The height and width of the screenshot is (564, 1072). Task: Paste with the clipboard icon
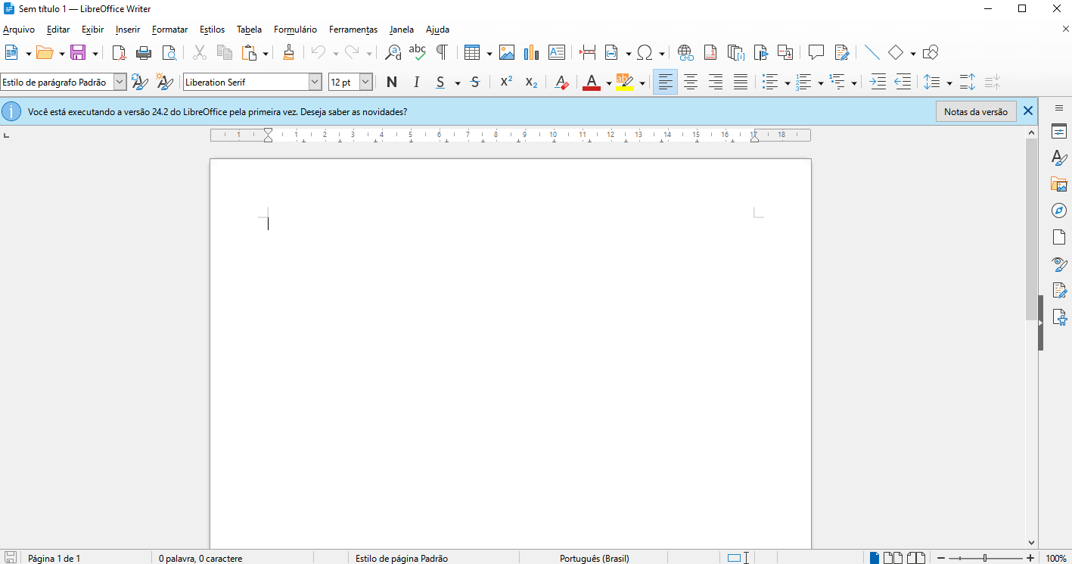tap(249, 53)
